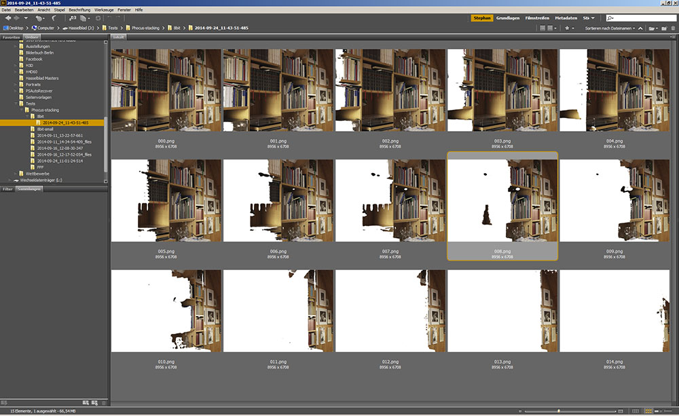Rotate clockwise with toolbar icon
The width and height of the screenshot is (679, 416).
117,18
